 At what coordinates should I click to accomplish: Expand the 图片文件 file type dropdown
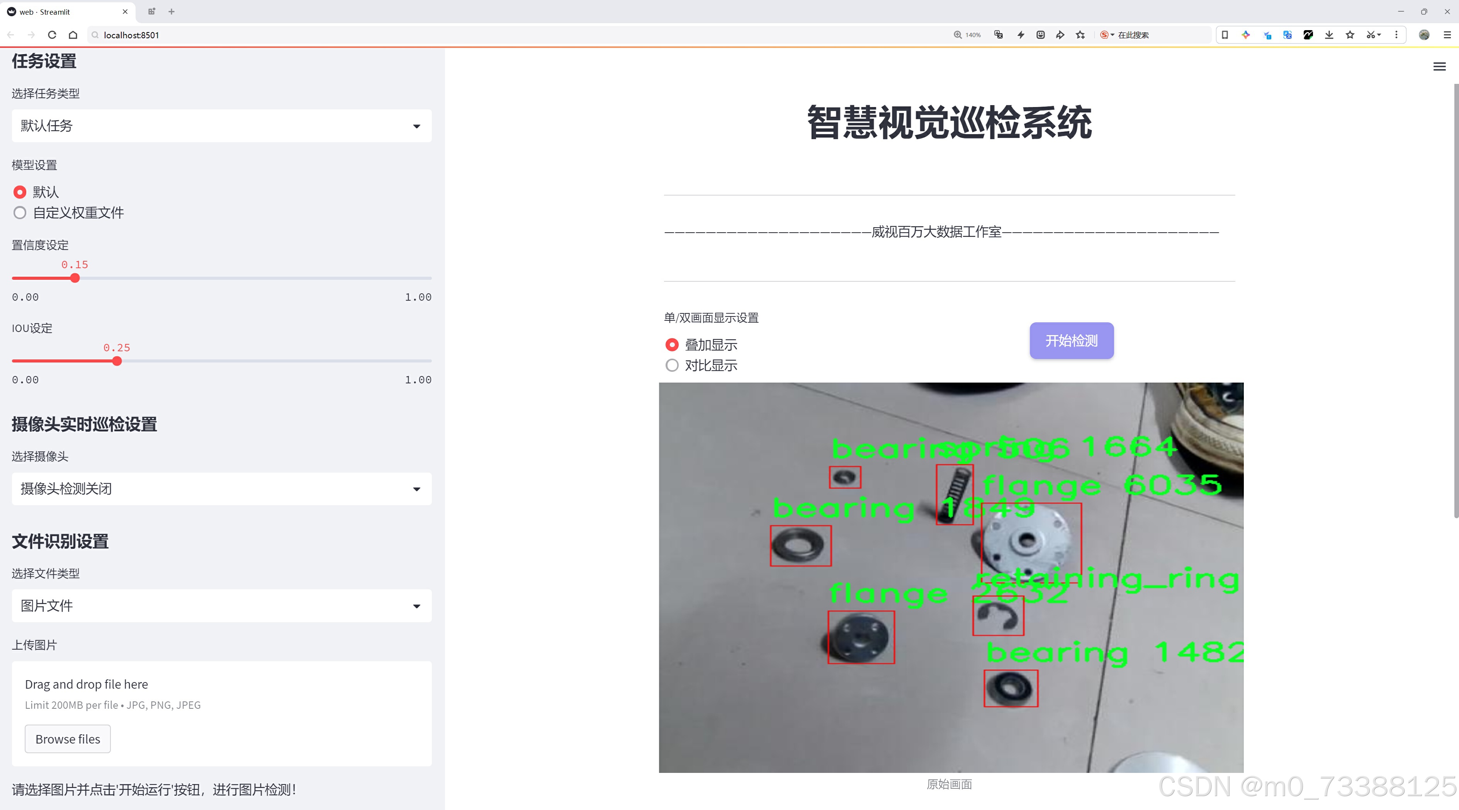click(221, 606)
